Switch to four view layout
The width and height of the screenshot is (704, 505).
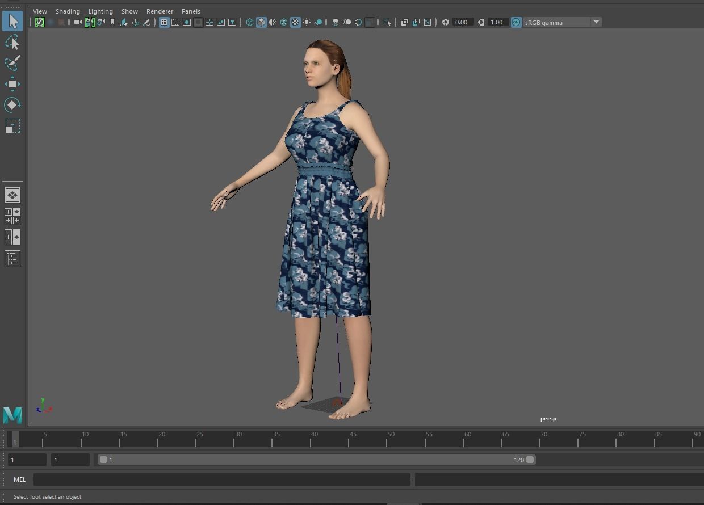12,216
